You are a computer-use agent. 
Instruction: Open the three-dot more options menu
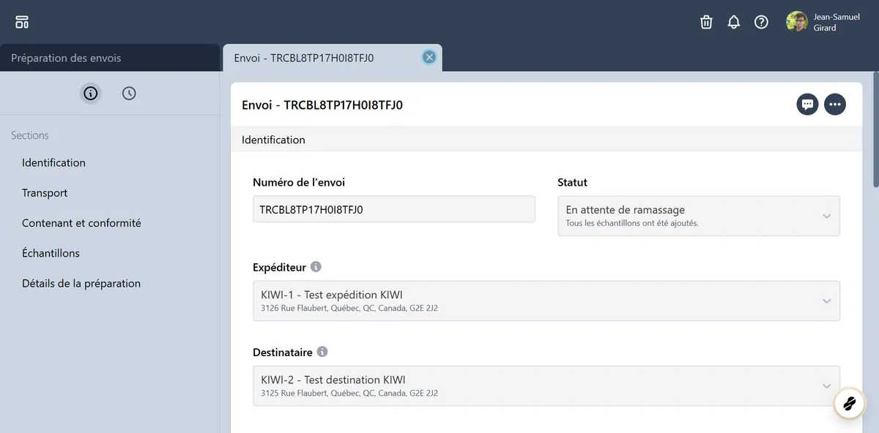[835, 105]
